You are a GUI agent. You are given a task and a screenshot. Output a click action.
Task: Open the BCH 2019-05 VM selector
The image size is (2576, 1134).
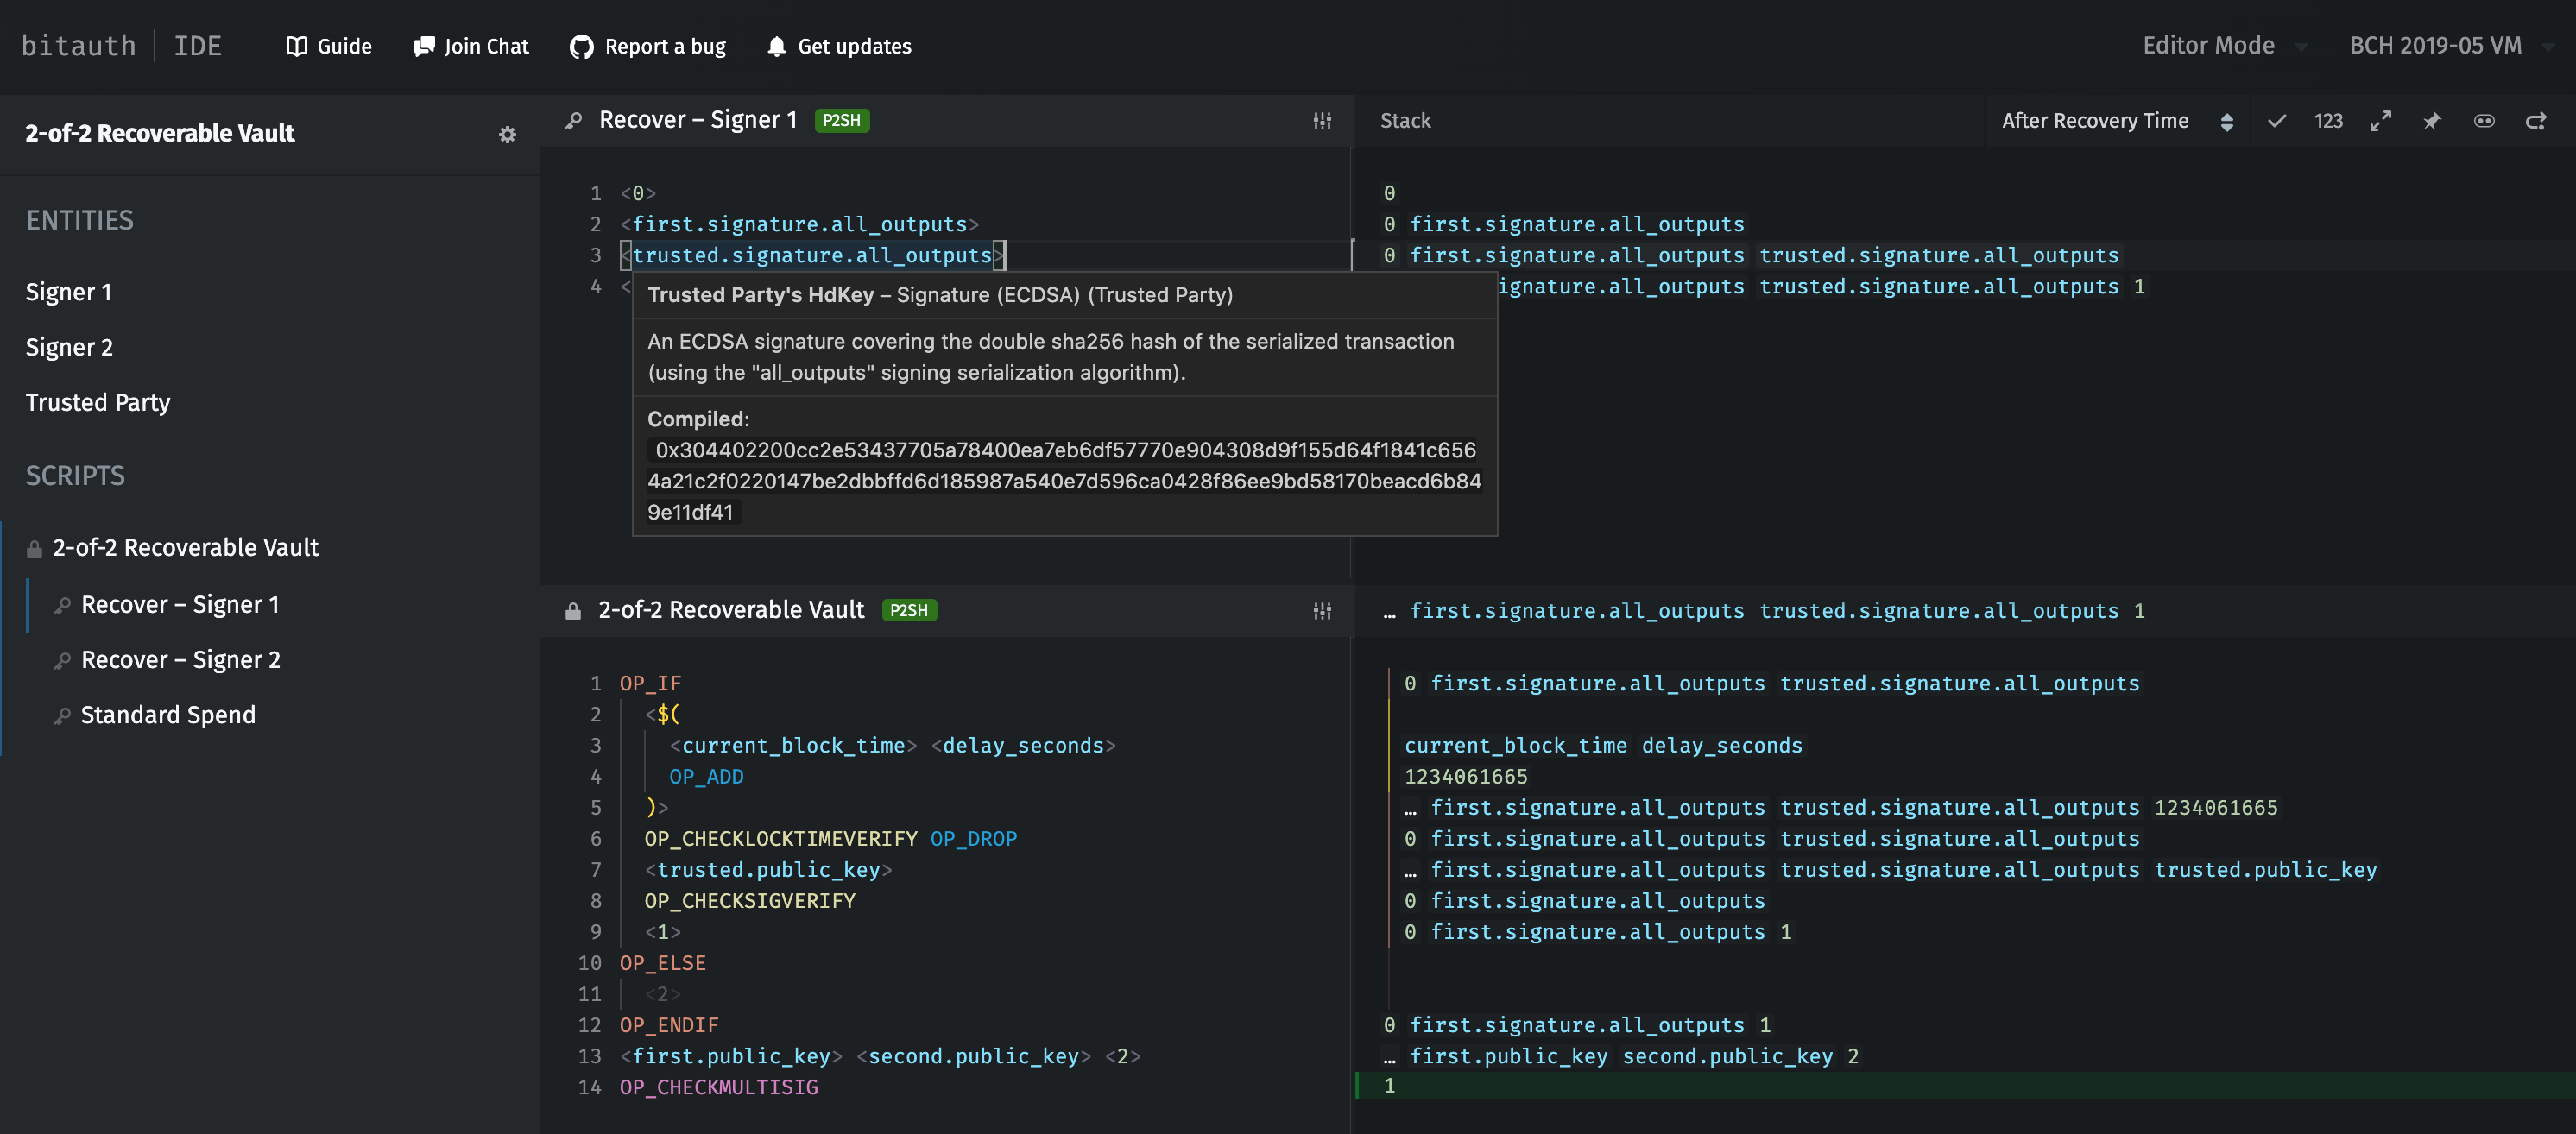2443,45
